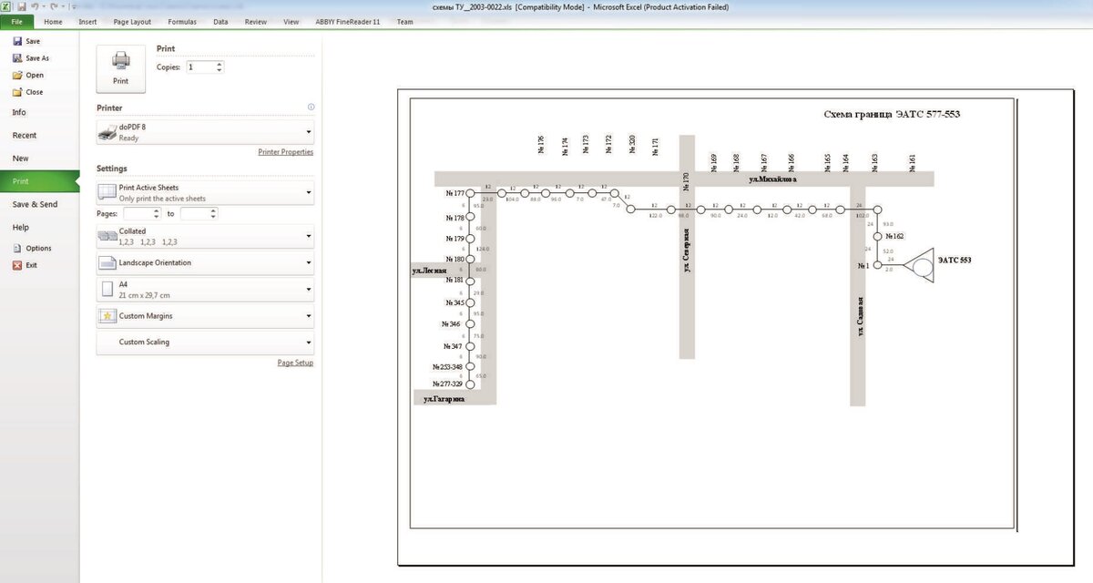1093x583 pixels.
Task: Open the Custom Scaling dropdown
Action: tap(205, 343)
